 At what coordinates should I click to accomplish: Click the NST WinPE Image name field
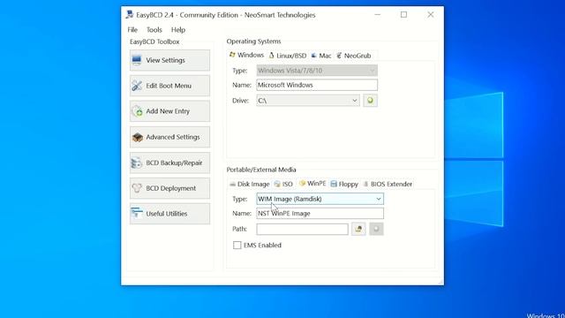click(320, 214)
